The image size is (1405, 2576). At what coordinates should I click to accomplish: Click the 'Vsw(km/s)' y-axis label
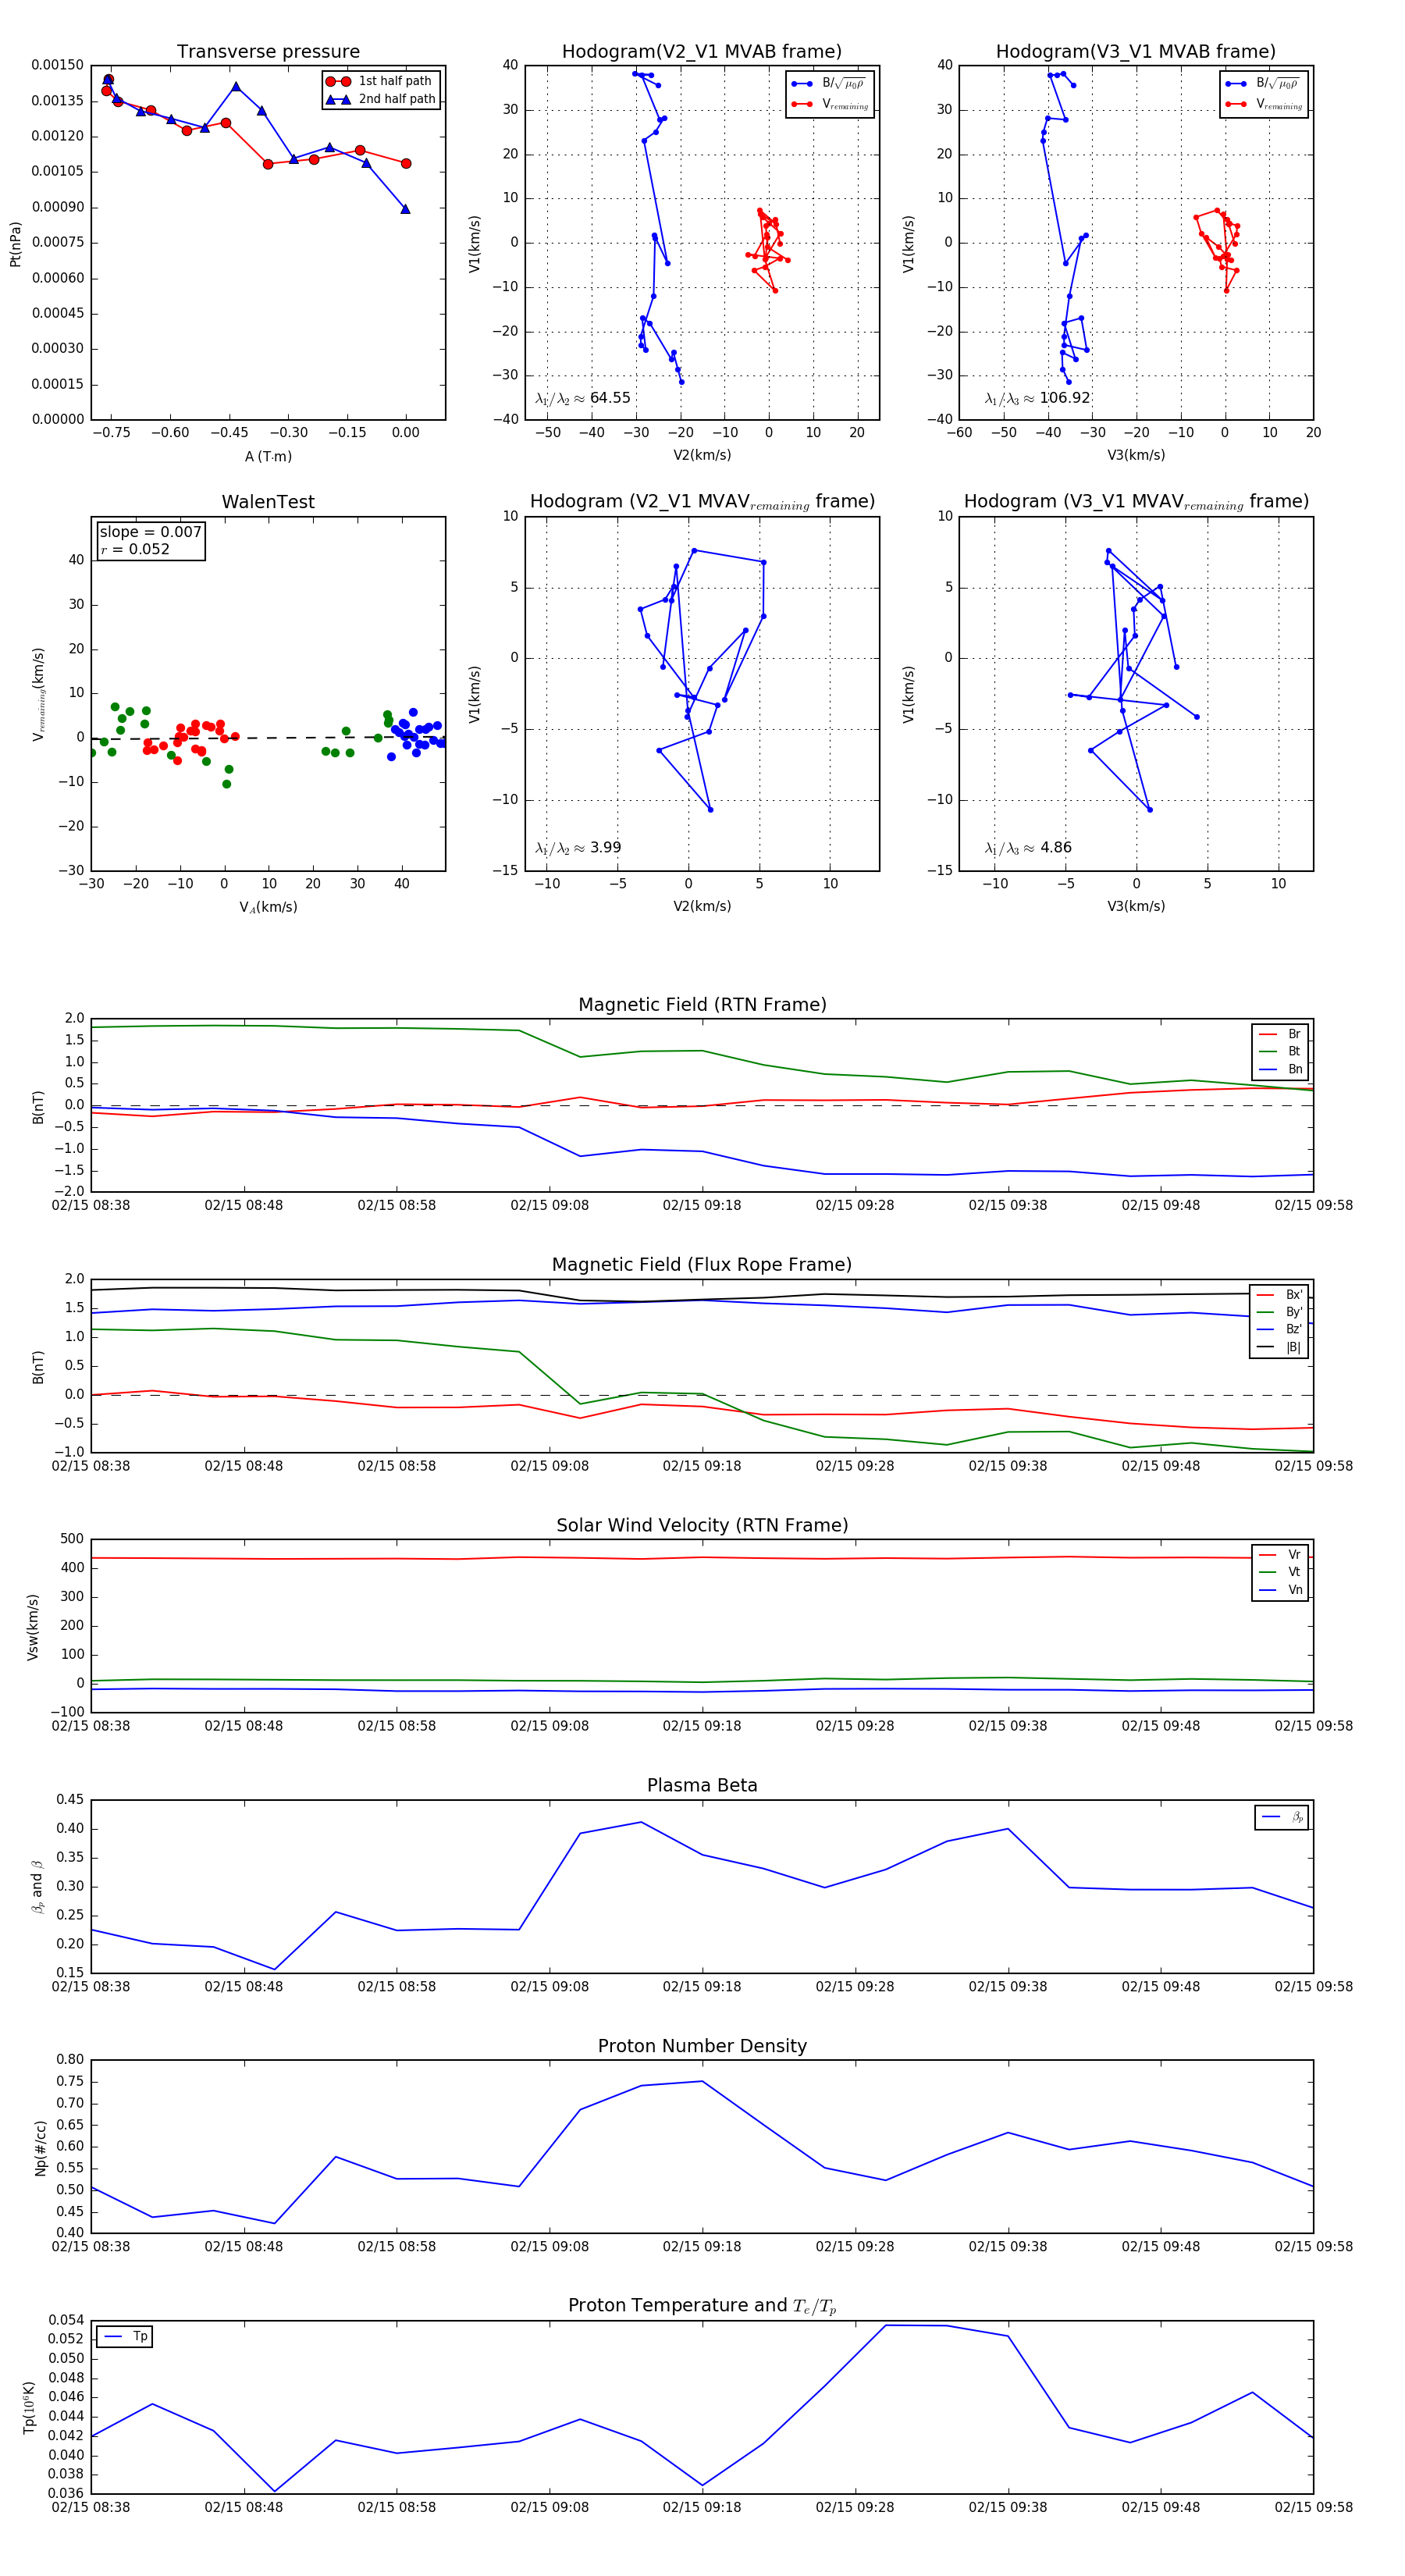click(32, 1627)
